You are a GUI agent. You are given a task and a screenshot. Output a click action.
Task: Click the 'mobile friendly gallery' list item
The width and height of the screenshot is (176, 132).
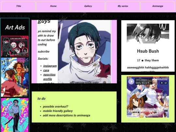[x=58, y=111]
